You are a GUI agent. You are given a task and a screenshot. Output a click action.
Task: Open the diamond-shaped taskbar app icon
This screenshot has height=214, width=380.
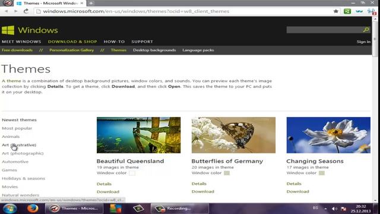click(138, 209)
